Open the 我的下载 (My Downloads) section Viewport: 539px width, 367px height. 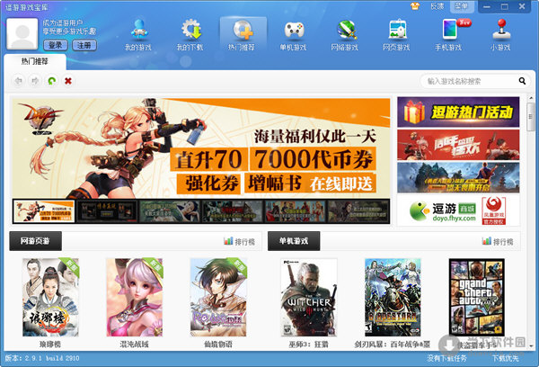click(x=190, y=32)
